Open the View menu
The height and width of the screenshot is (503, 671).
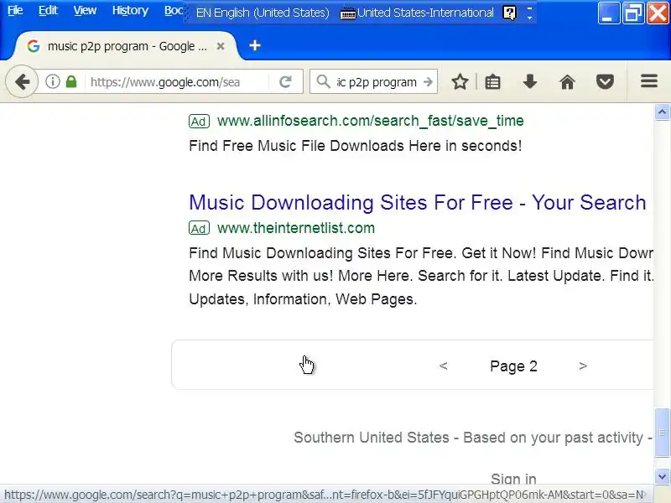click(x=85, y=10)
